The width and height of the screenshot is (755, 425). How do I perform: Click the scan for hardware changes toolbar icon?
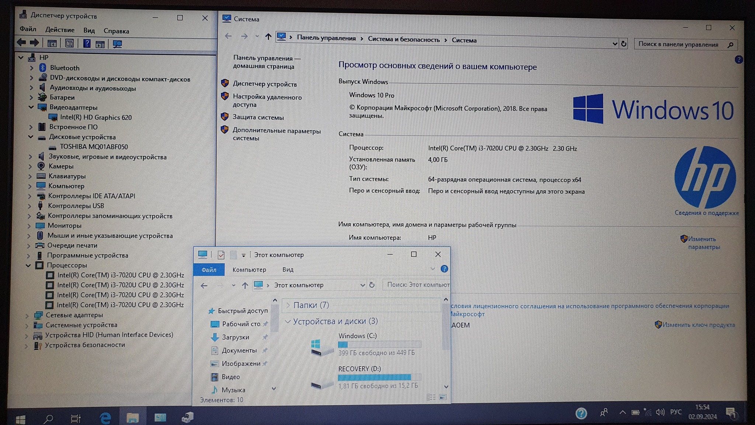tap(117, 44)
